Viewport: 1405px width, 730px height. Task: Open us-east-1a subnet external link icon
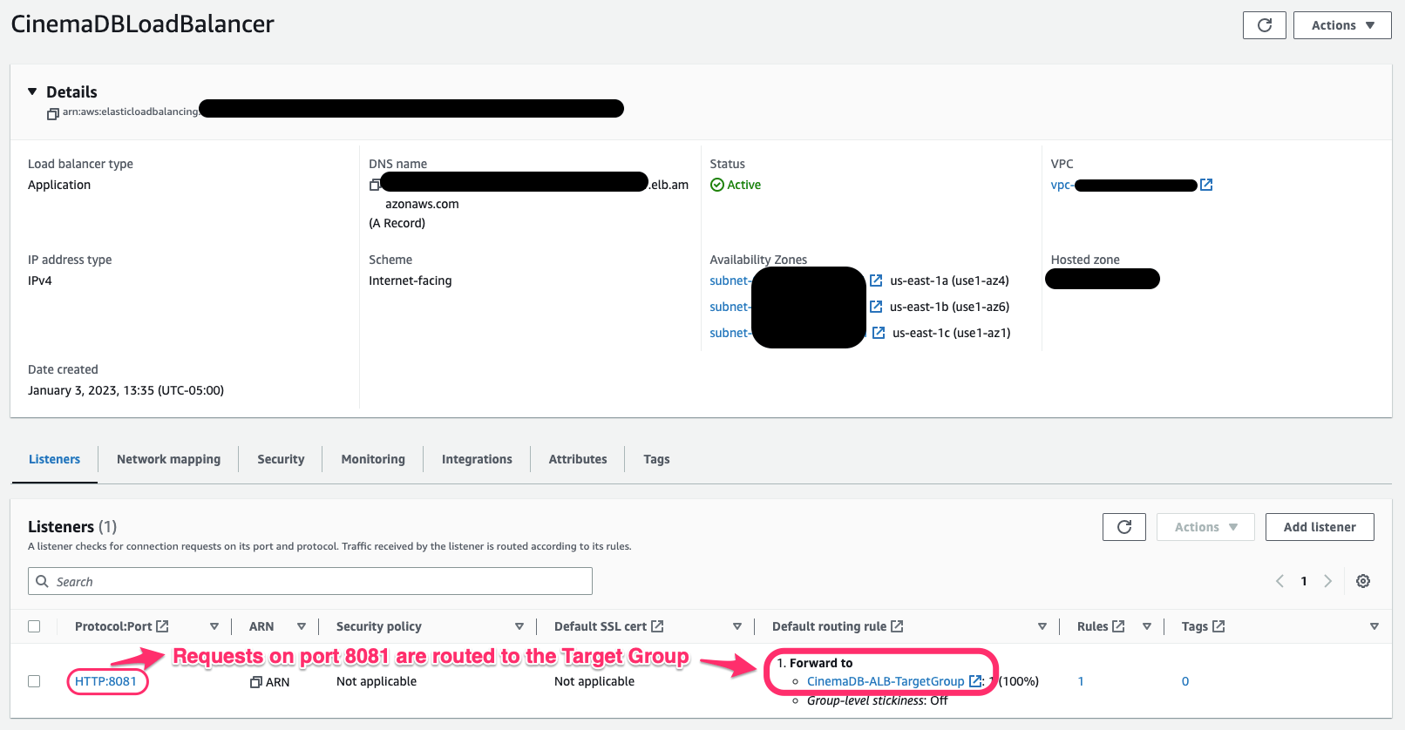pos(876,281)
